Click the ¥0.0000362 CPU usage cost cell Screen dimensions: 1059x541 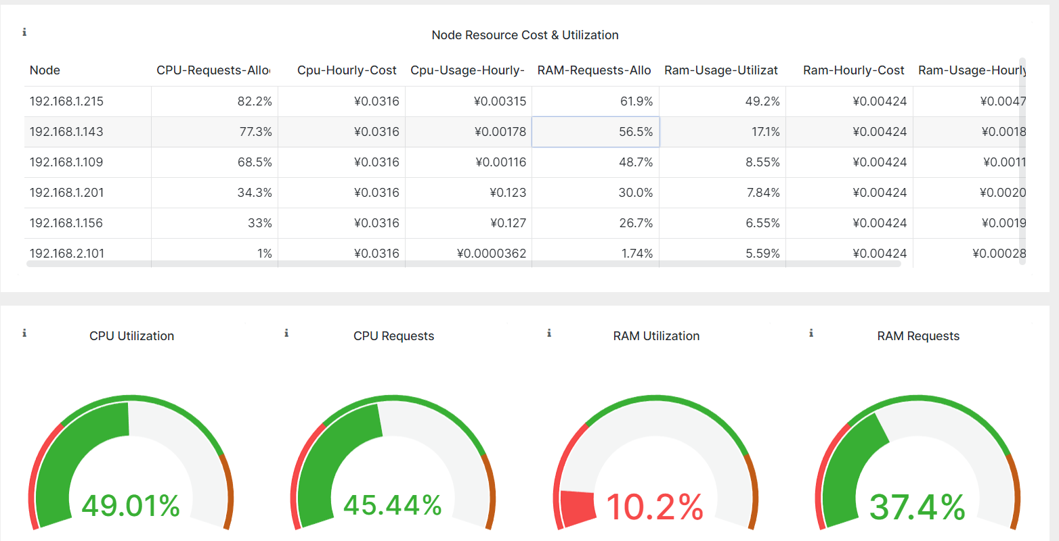pyautogui.click(x=469, y=253)
